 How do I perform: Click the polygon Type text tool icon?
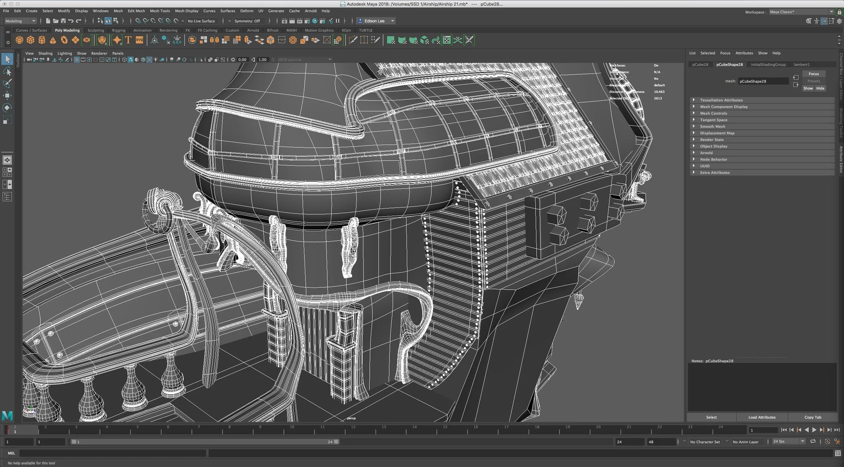pyautogui.click(x=128, y=40)
